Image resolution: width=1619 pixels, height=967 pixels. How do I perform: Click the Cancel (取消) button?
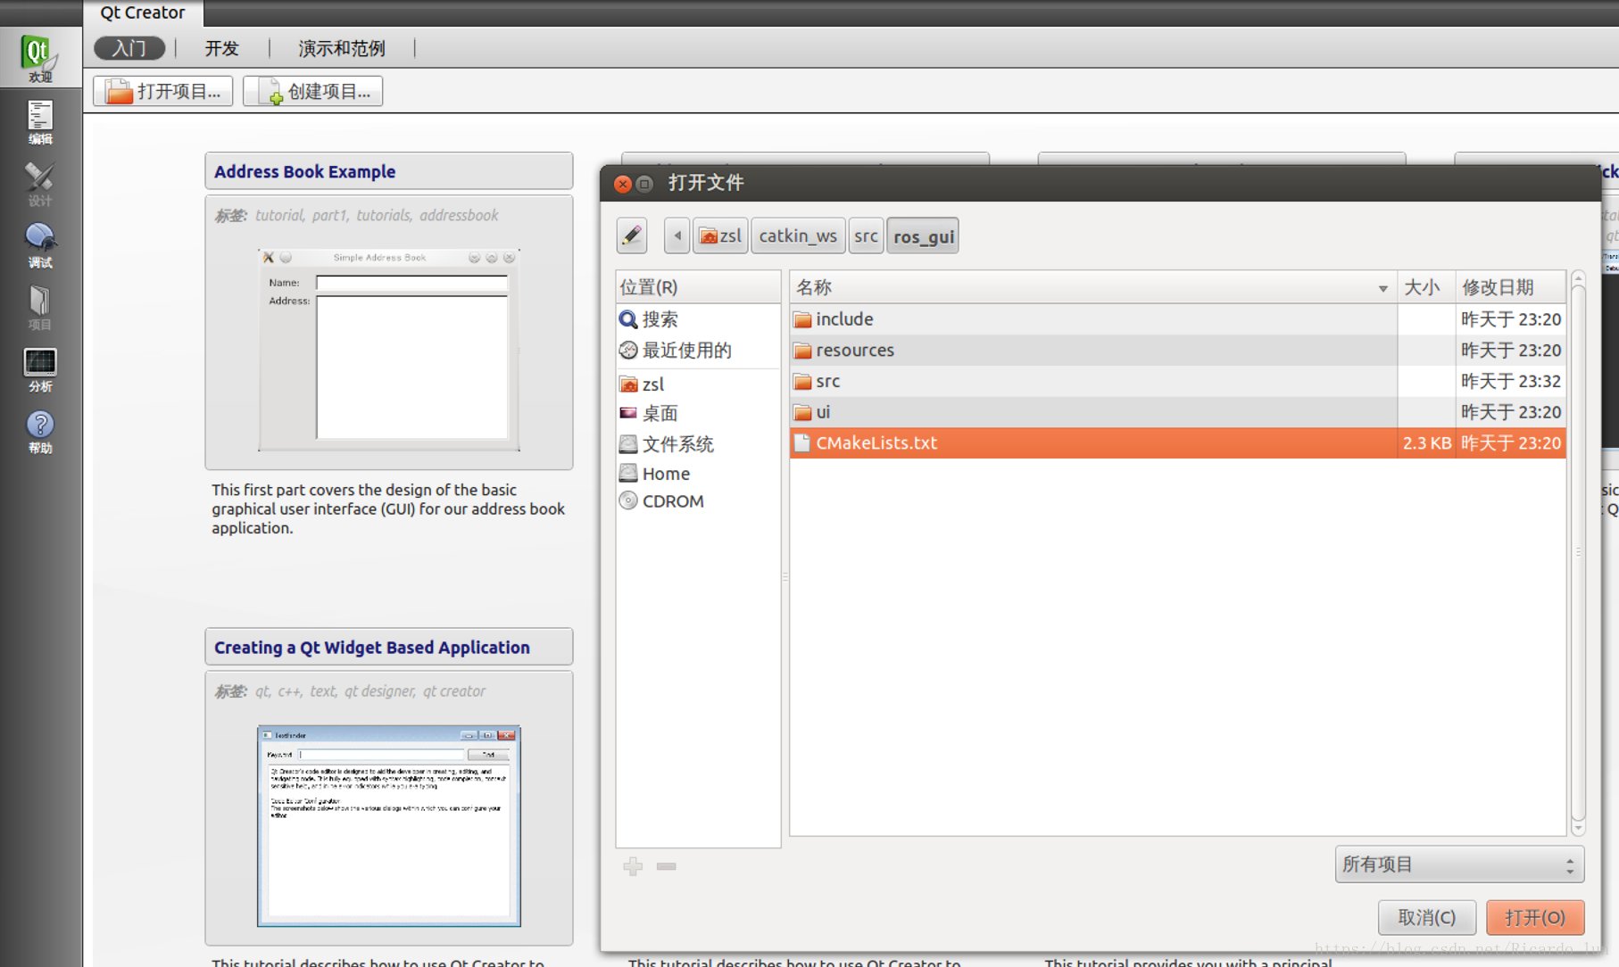click(x=1426, y=917)
